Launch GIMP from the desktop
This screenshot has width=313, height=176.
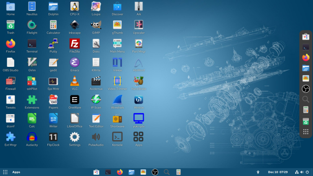[x=96, y=24]
